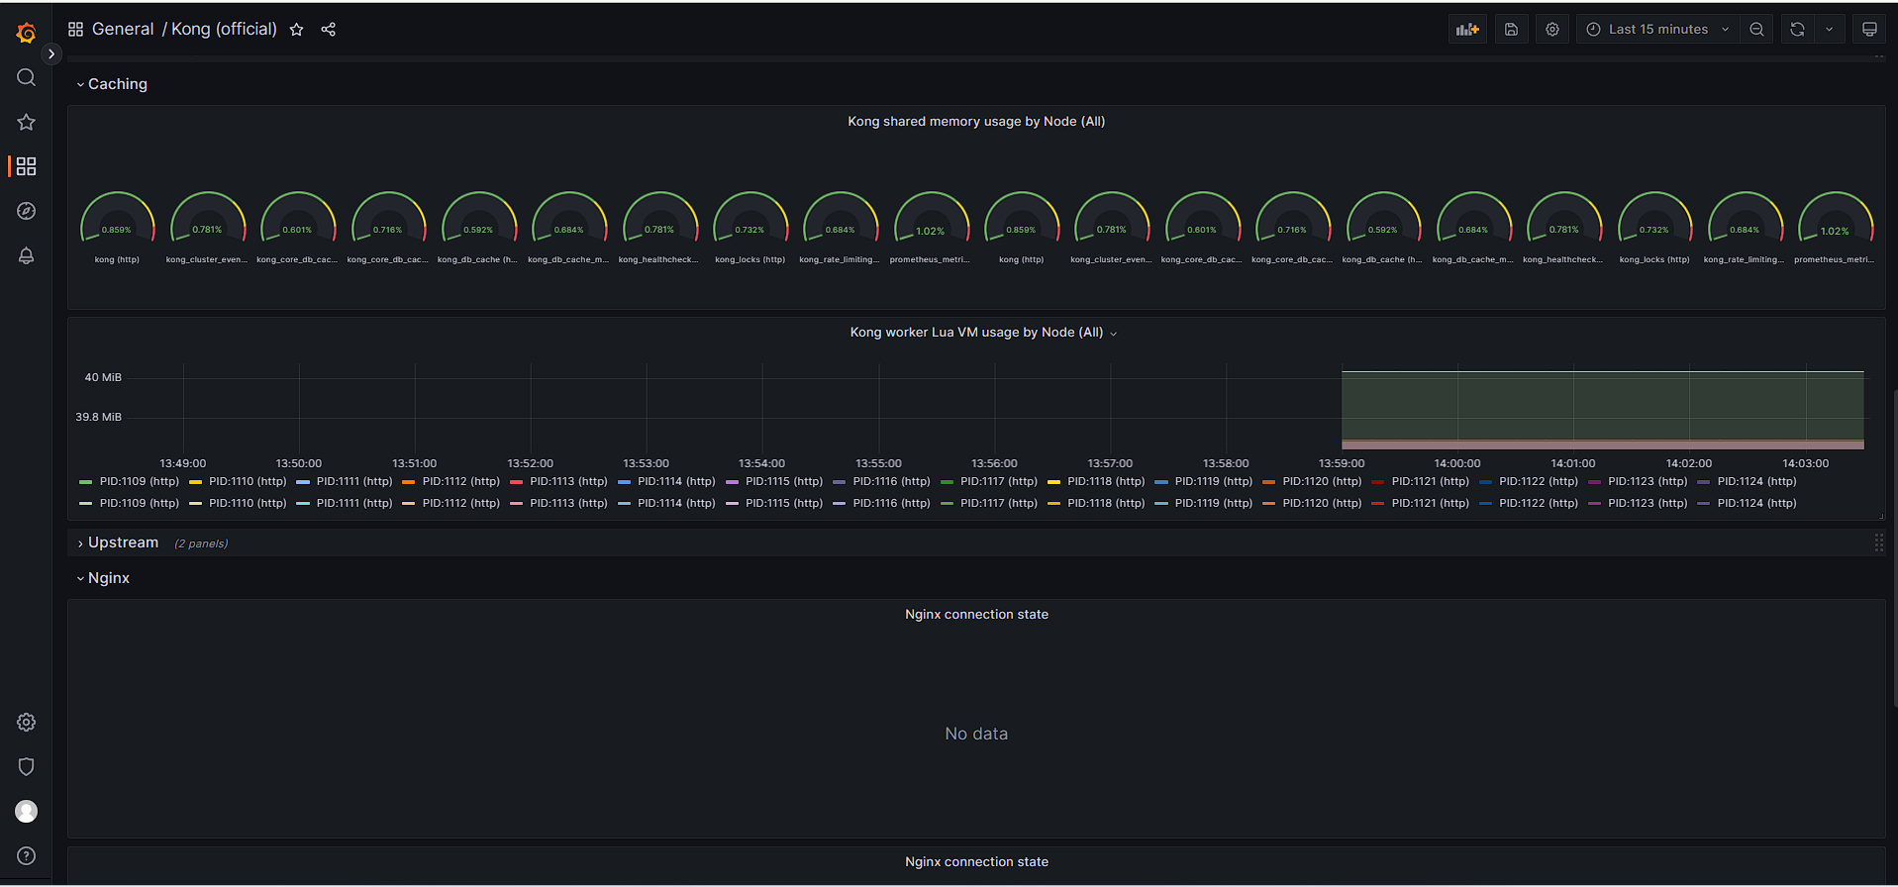The image size is (1898, 887).
Task: Cycle view mode with the monitor icon
Action: [1869, 30]
